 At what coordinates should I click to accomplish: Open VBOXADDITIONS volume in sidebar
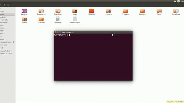6,42
